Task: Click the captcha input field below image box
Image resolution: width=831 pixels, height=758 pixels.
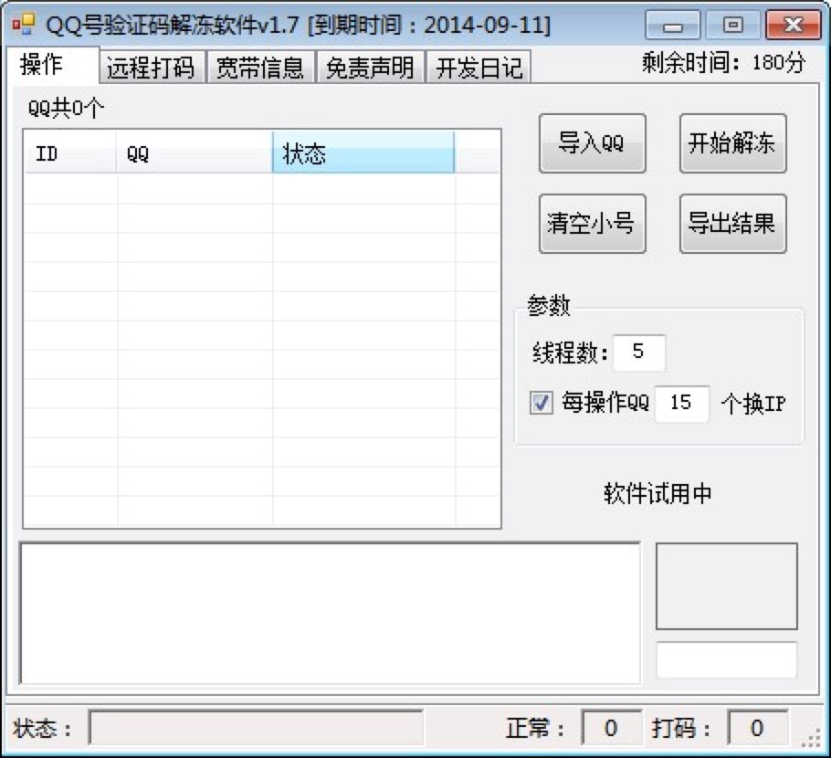Action: coord(727,660)
